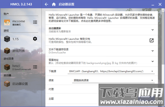The image size is (165, 107).
Task: Click the window title HMCL 3.2.143
Action: pos(21,4)
